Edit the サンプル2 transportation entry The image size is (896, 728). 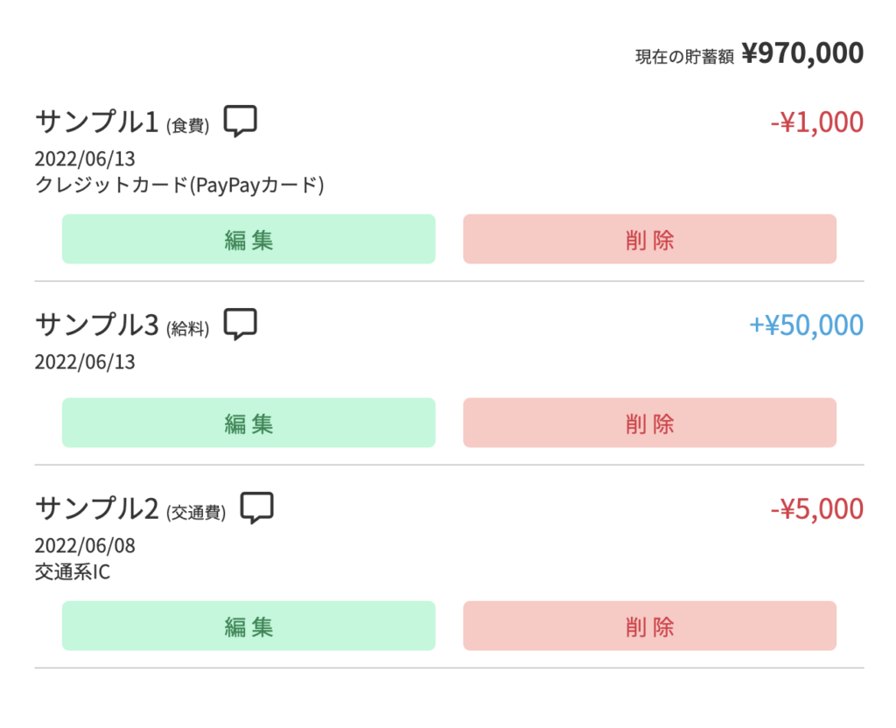(x=248, y=626)
